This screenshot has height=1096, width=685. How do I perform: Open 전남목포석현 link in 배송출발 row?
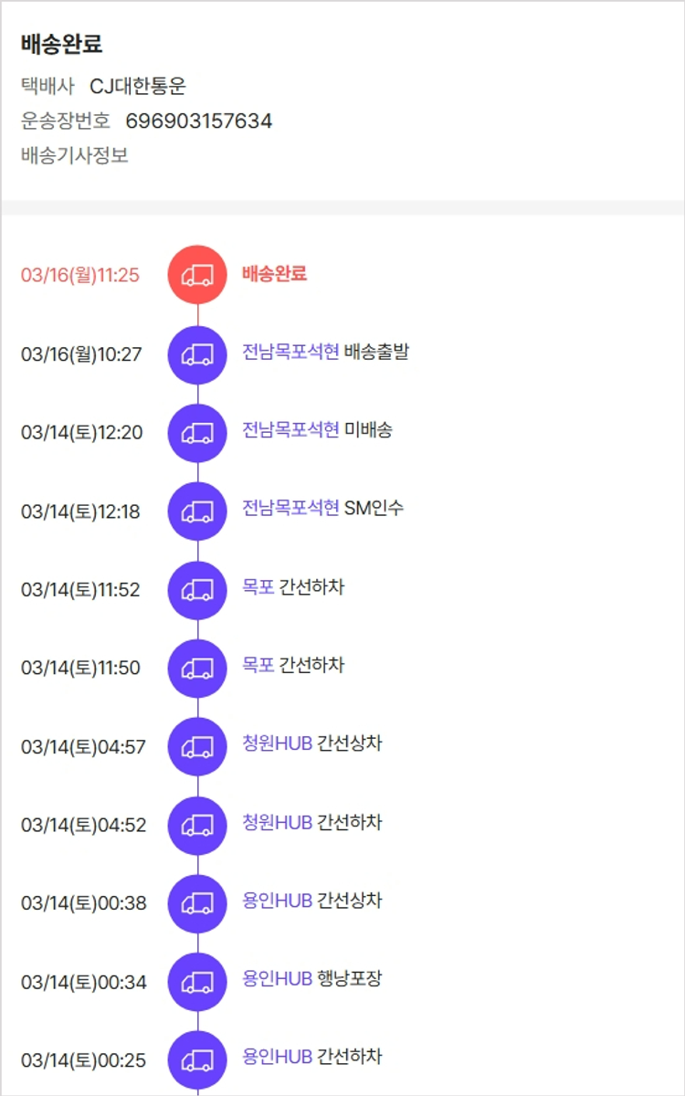pos(290,352)
